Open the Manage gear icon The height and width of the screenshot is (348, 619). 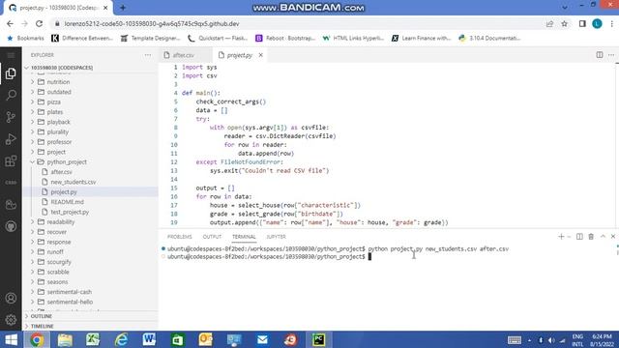[11, 320]
